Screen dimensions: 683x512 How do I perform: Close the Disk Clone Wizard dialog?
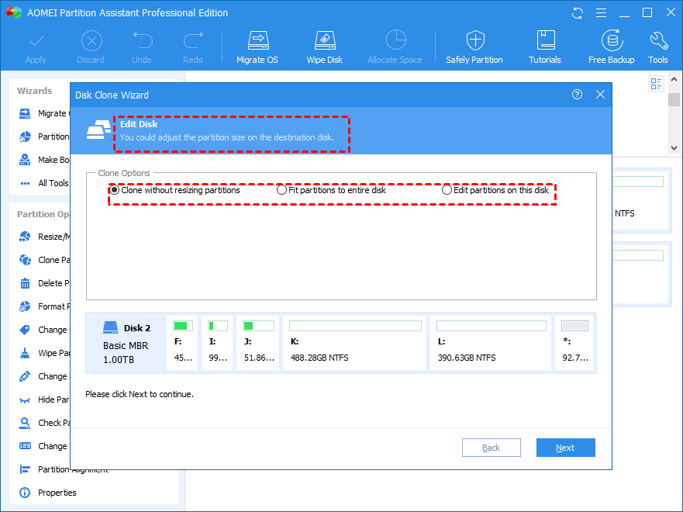pyautogui.click(x=600, y=95)
